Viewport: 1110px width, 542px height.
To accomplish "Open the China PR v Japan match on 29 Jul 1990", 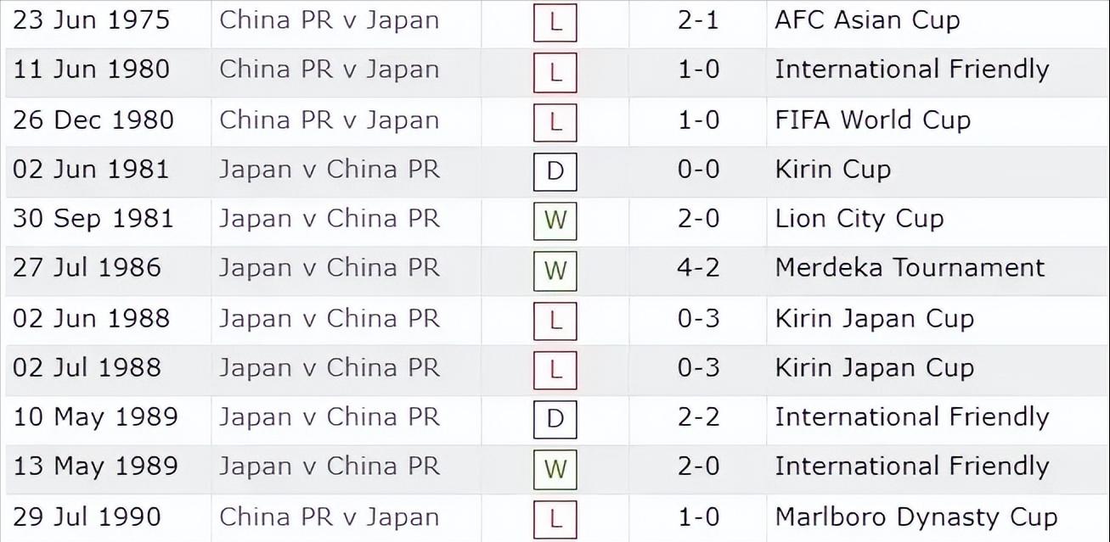I will tap(329, 517).
